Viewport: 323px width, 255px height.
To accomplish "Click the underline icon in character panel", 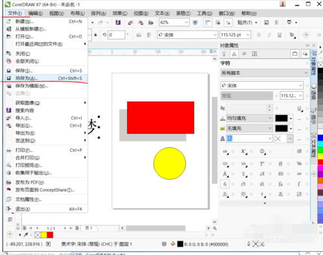I will click(x=299, y=108).
